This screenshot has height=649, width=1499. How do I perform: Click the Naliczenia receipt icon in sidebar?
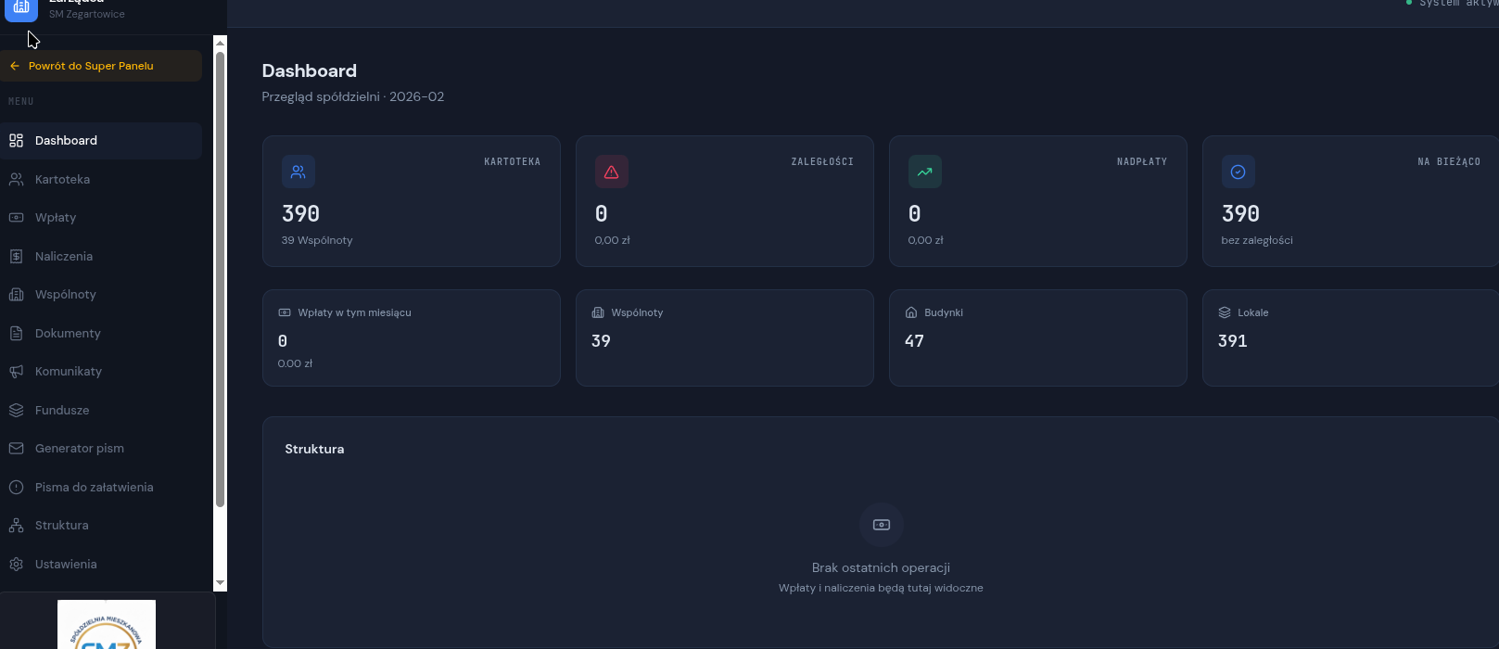pos(16,256)
